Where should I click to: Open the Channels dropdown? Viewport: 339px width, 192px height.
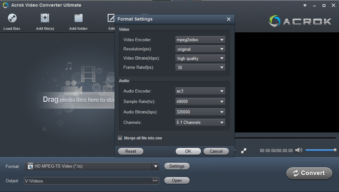[200, 123]
